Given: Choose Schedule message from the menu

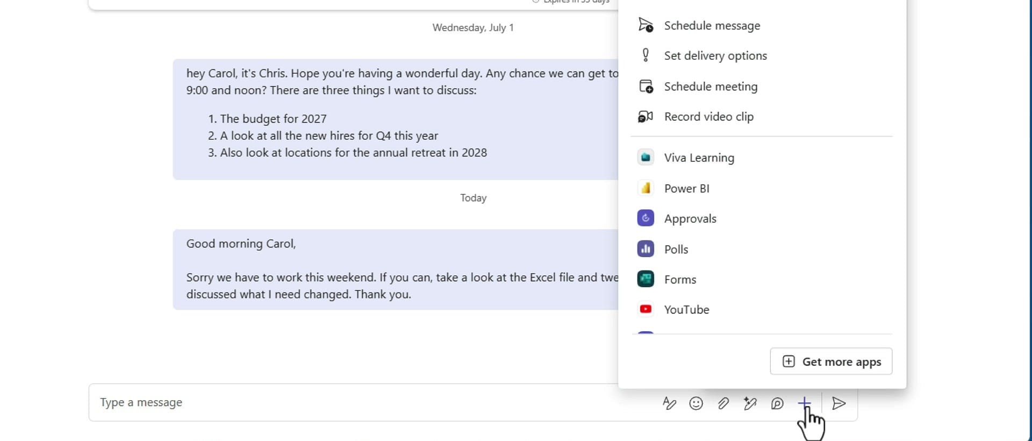Looking at the screenshot, I should click(x=762, y=25).
